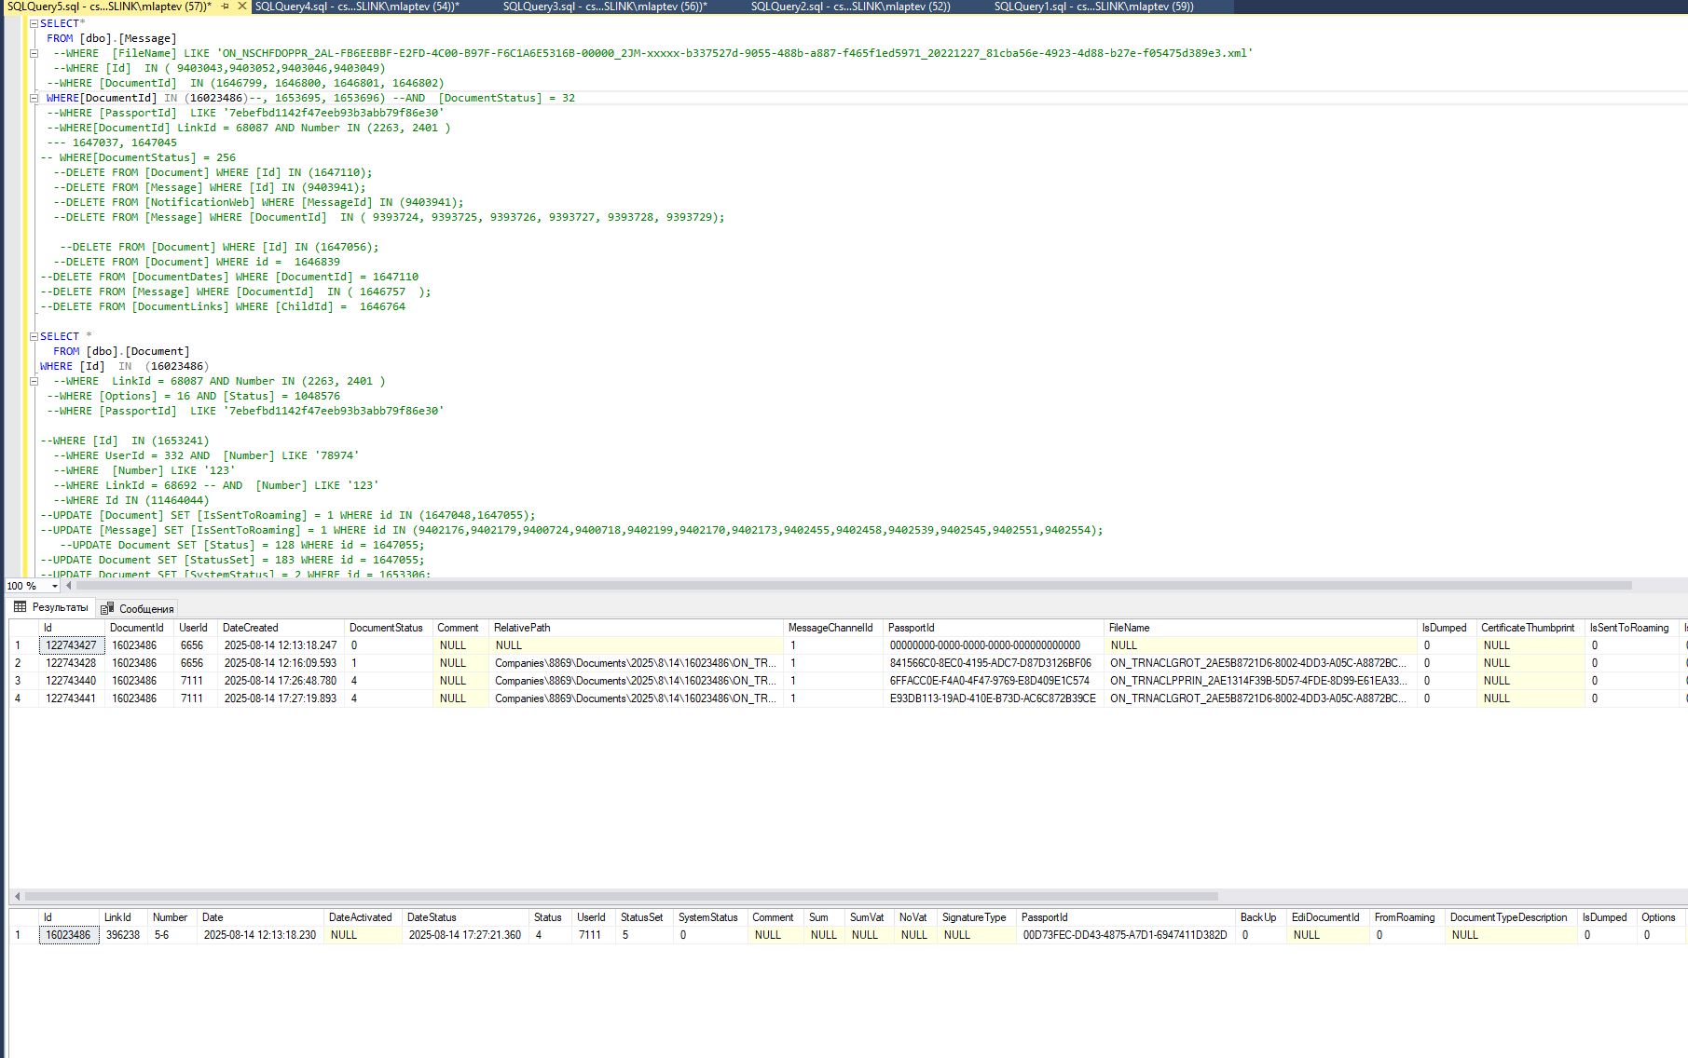Collapse the commented LinkId = 68087 block
Screen dimensions: 1688x1058
pos(34,381)
